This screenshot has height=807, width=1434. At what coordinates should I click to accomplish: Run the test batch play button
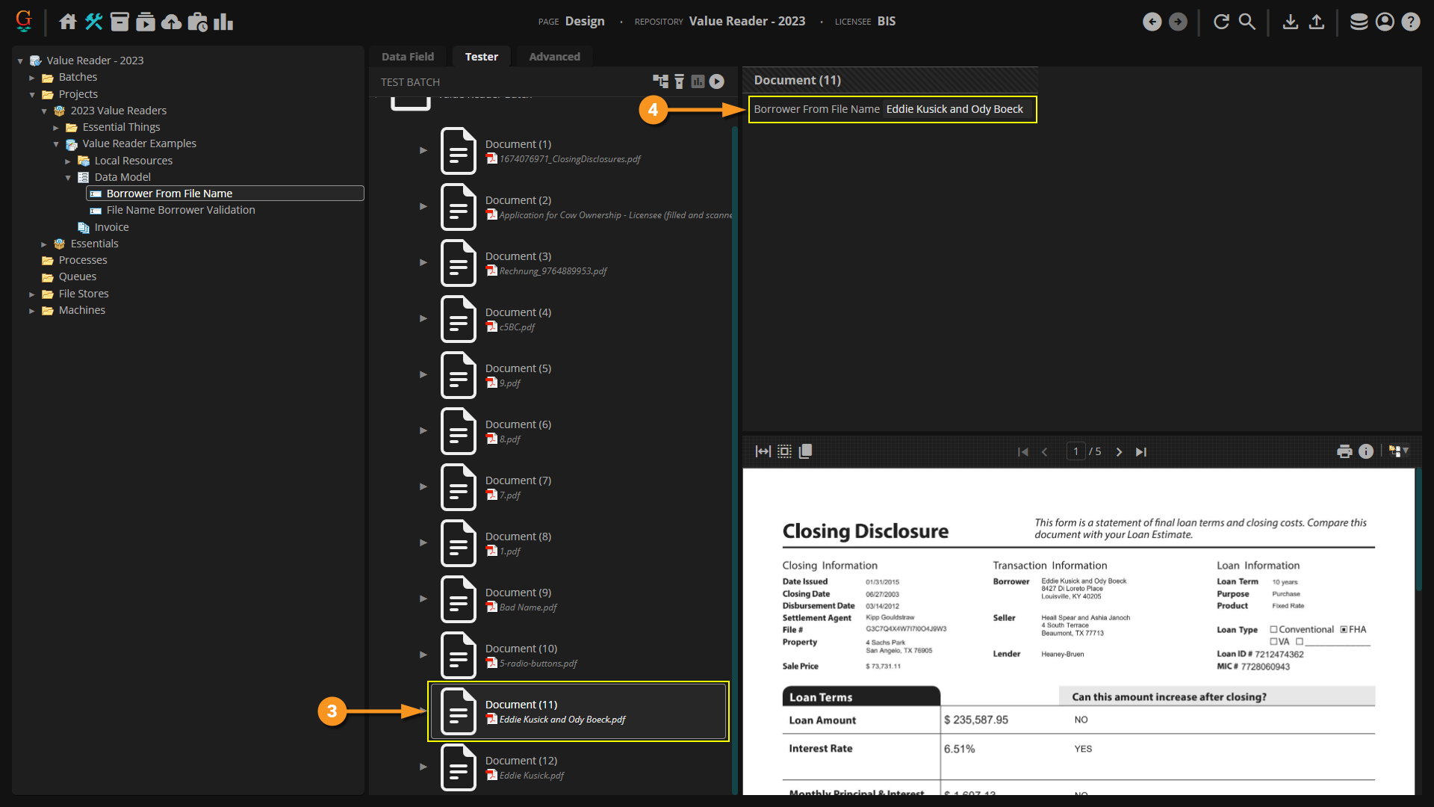pos(716,81)
